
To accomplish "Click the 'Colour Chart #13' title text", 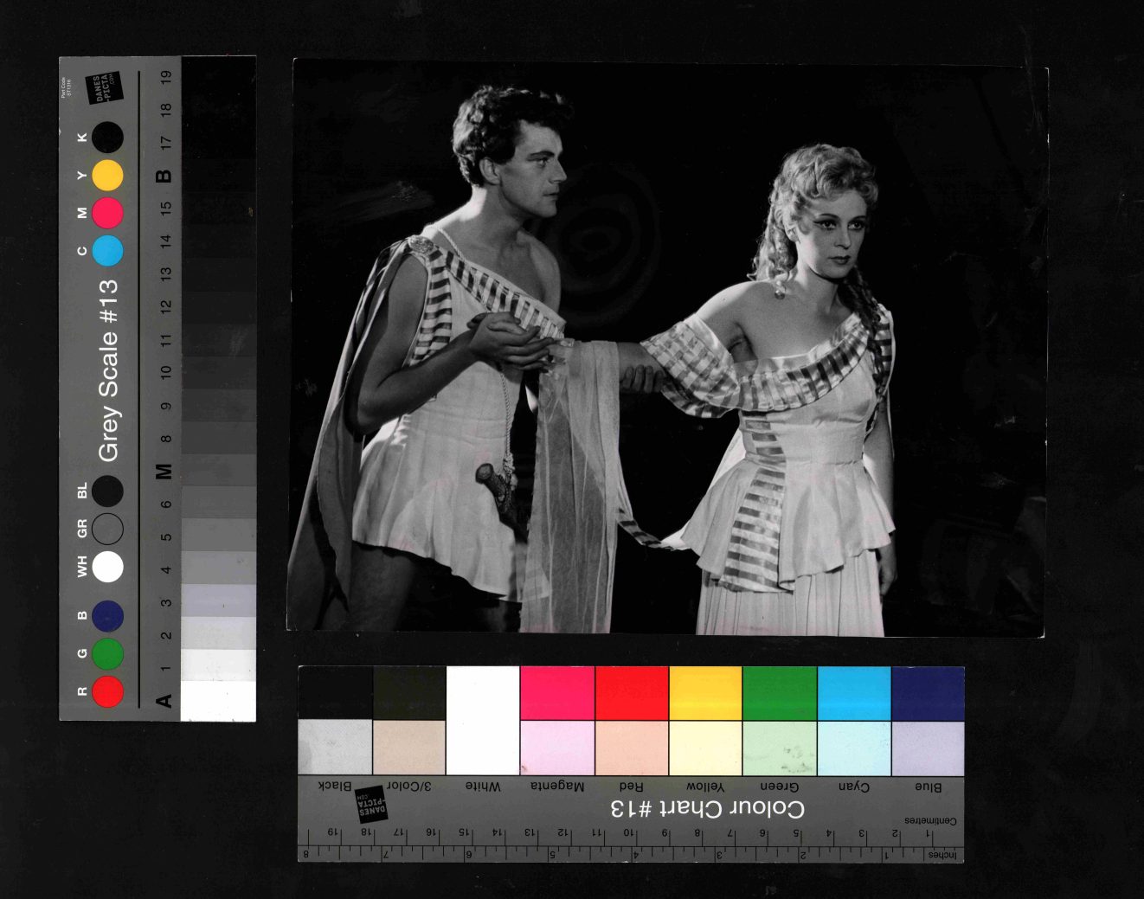I will 707,809.
